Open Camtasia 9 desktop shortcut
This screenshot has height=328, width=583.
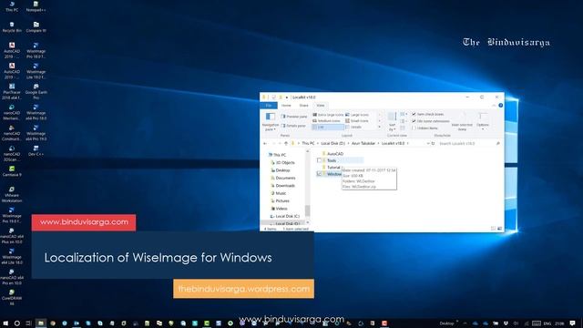click(12, 171)
